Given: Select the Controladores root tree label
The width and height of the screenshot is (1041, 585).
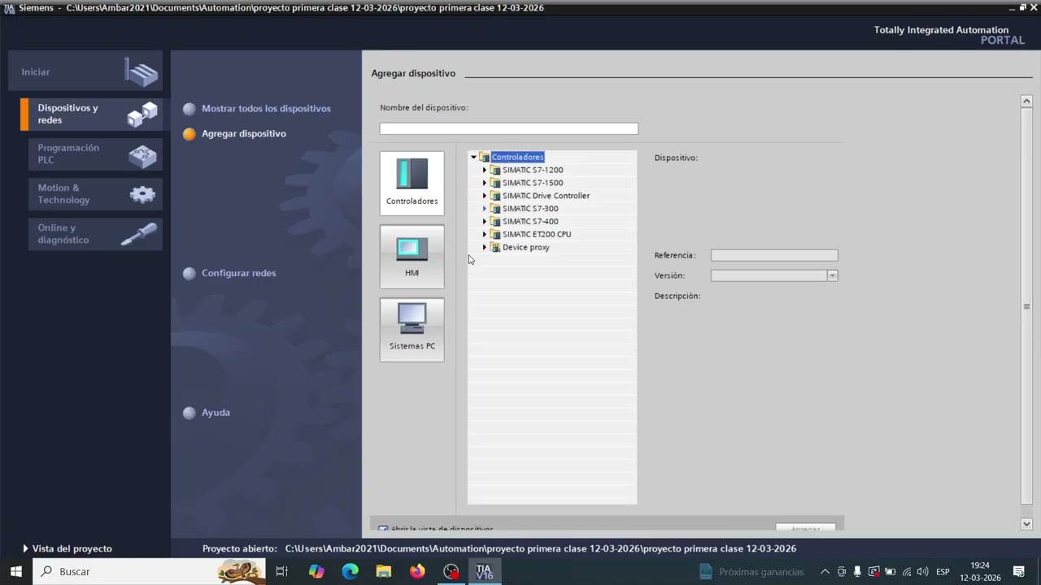Looking at the screenshot, I should coord(517,157).
